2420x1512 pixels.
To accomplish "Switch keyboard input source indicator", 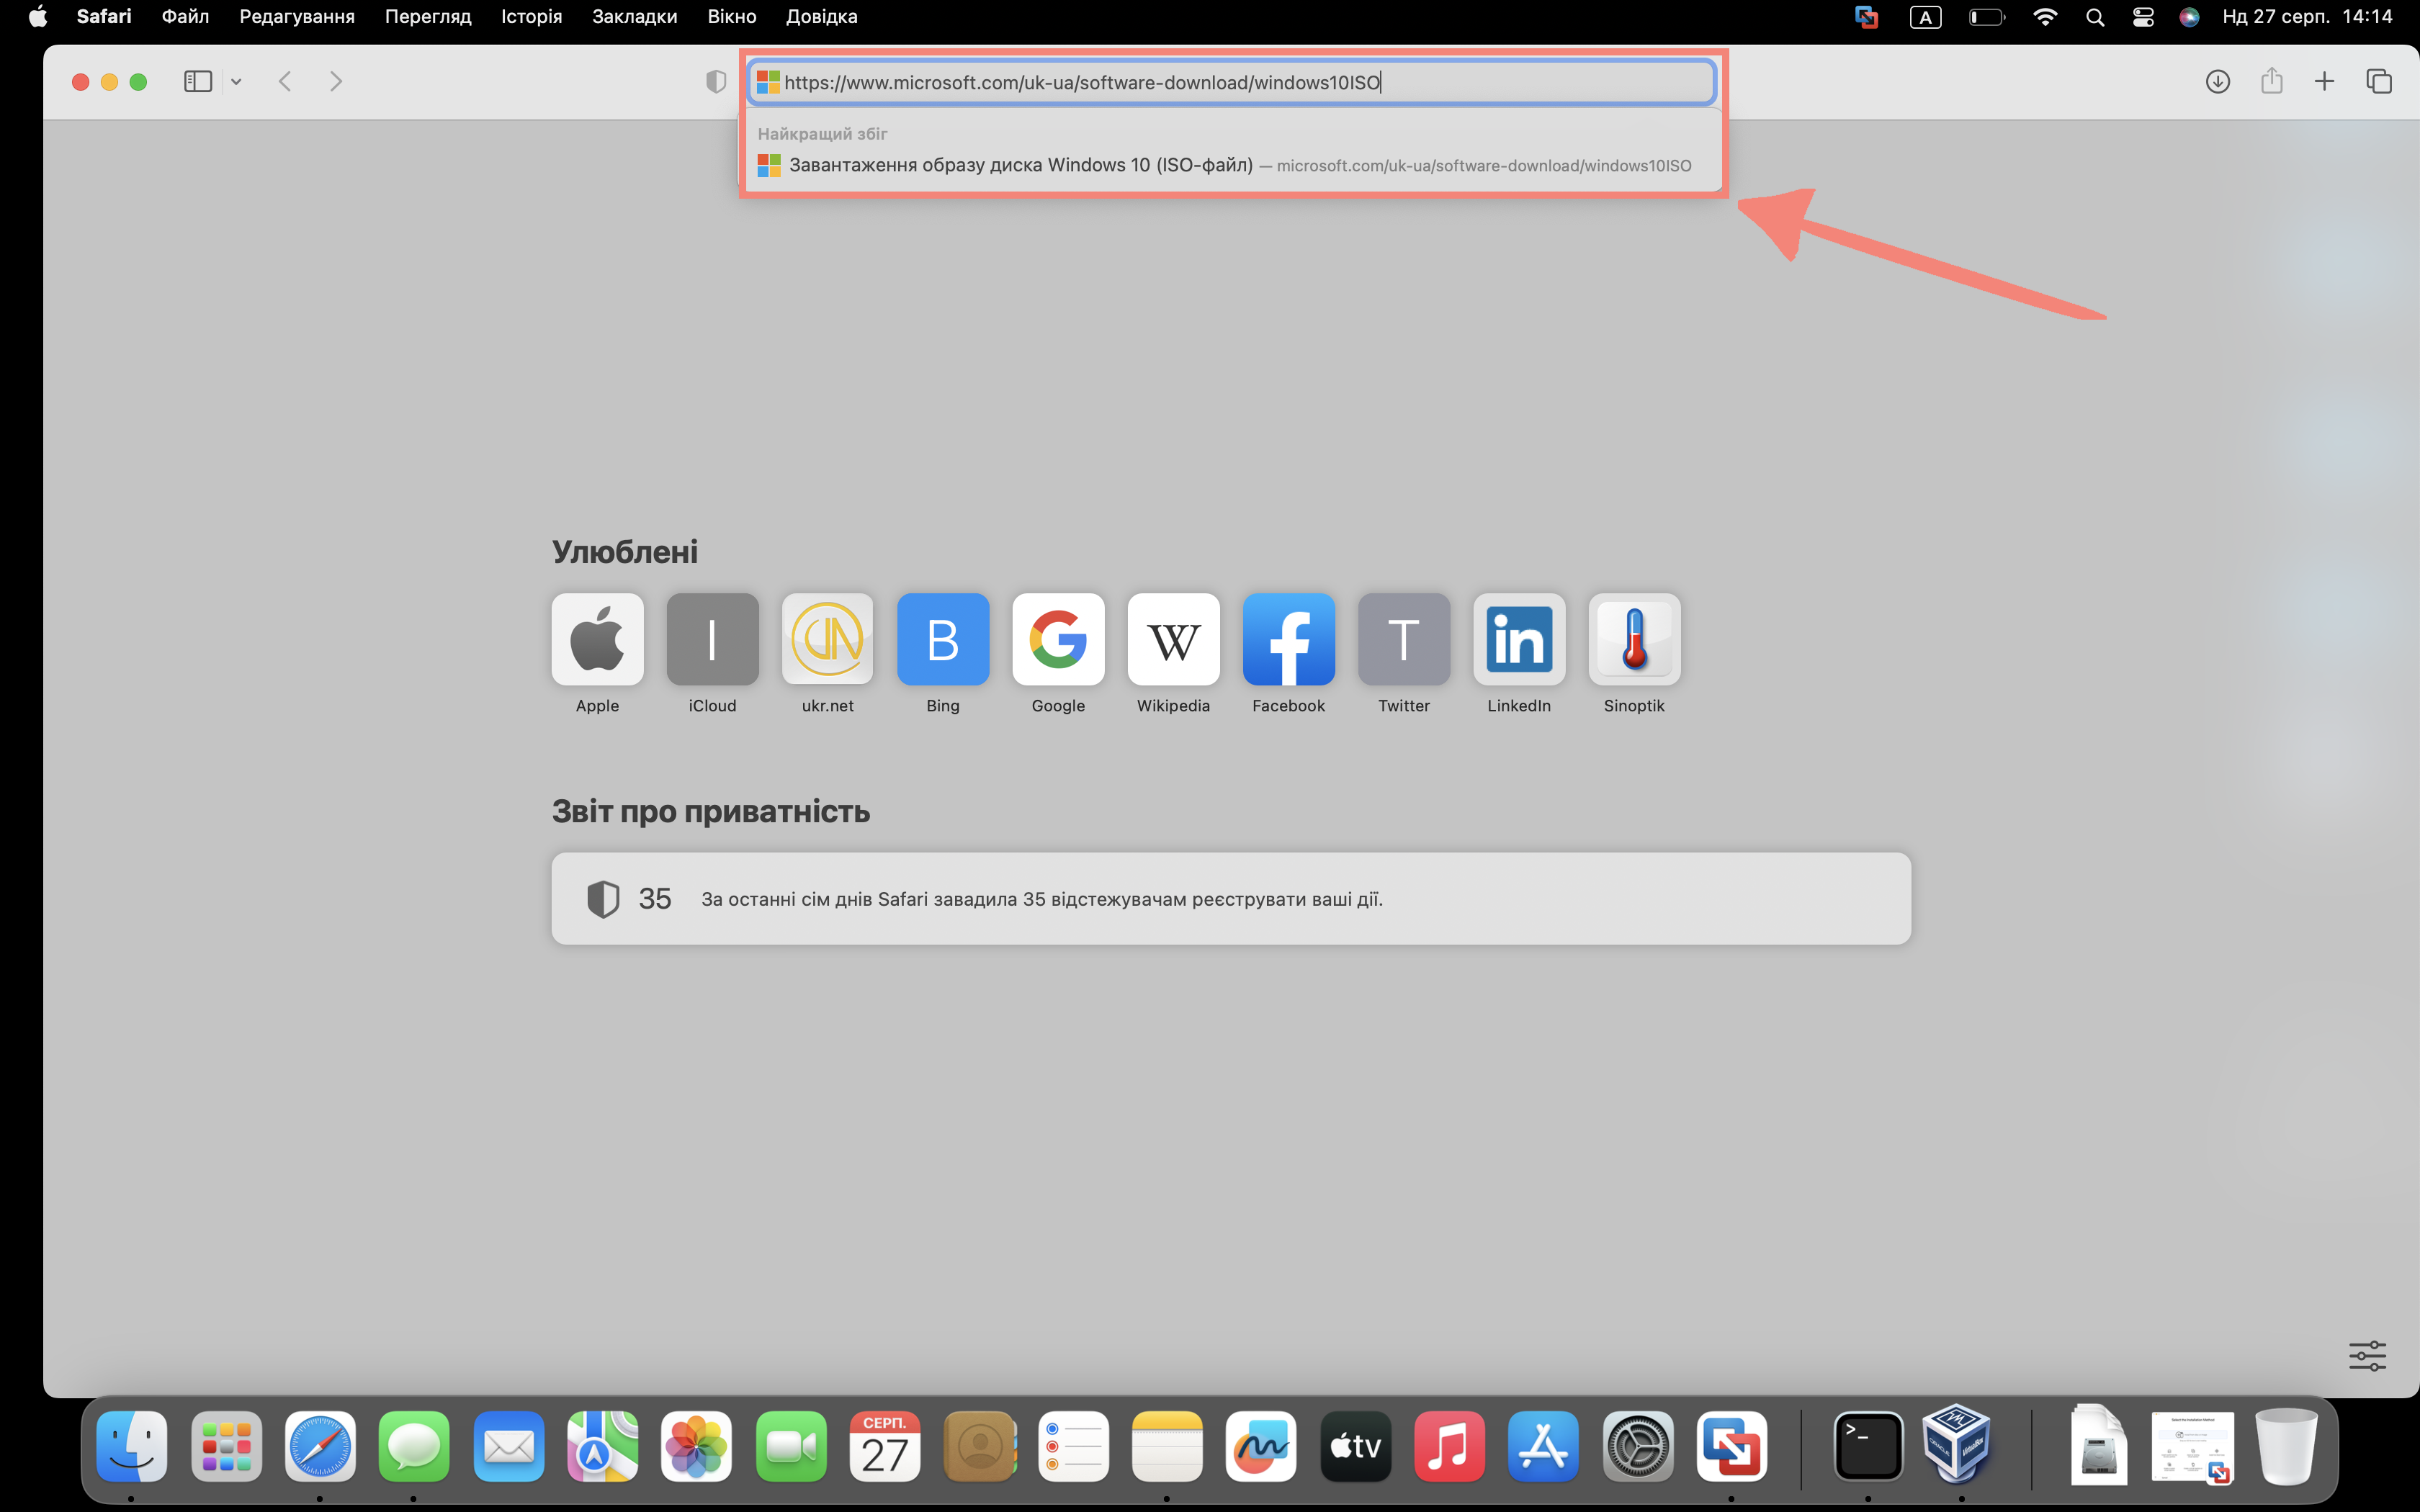I will pos(1925,17).
